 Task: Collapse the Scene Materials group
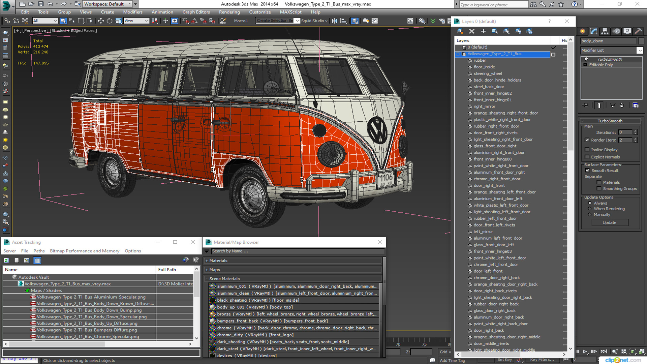(x=207, y=279)
